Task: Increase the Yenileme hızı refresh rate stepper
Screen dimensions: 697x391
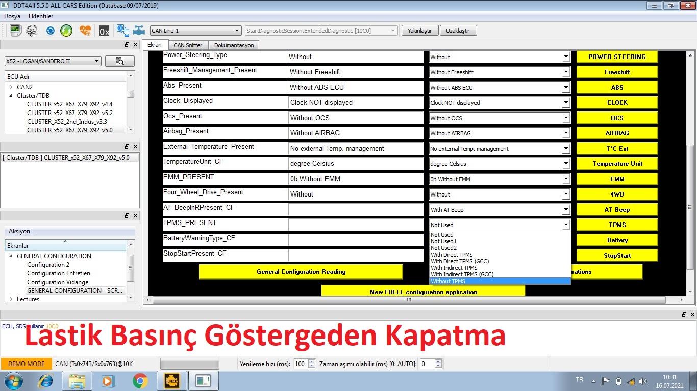Action: tap(312, 361)
